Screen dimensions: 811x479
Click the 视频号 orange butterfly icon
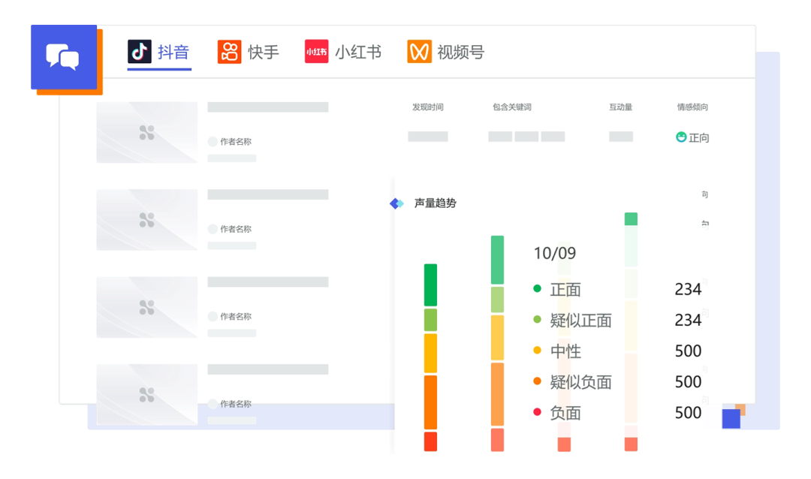pos(420,52)
